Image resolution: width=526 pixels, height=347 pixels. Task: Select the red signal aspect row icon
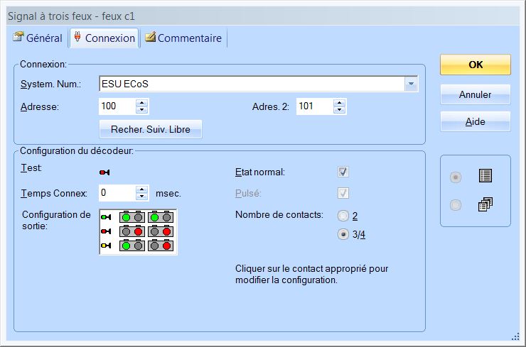(106, 231)
